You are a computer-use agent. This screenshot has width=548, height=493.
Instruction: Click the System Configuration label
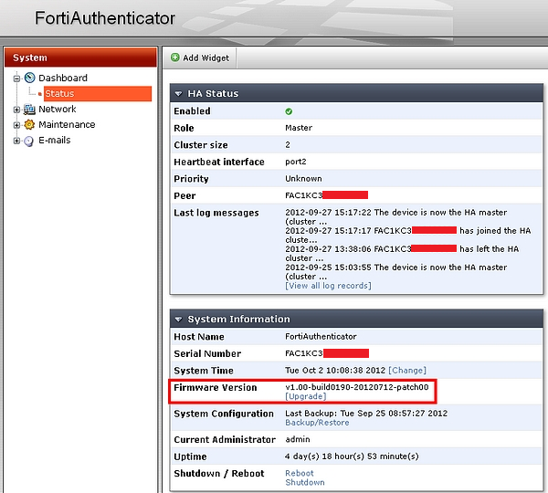[224, 414]
